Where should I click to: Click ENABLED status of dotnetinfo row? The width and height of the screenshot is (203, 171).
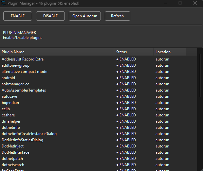(x=126, y=128)
